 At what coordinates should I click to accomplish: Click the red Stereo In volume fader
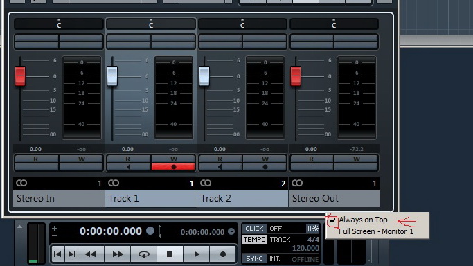[x=20, y=76]
